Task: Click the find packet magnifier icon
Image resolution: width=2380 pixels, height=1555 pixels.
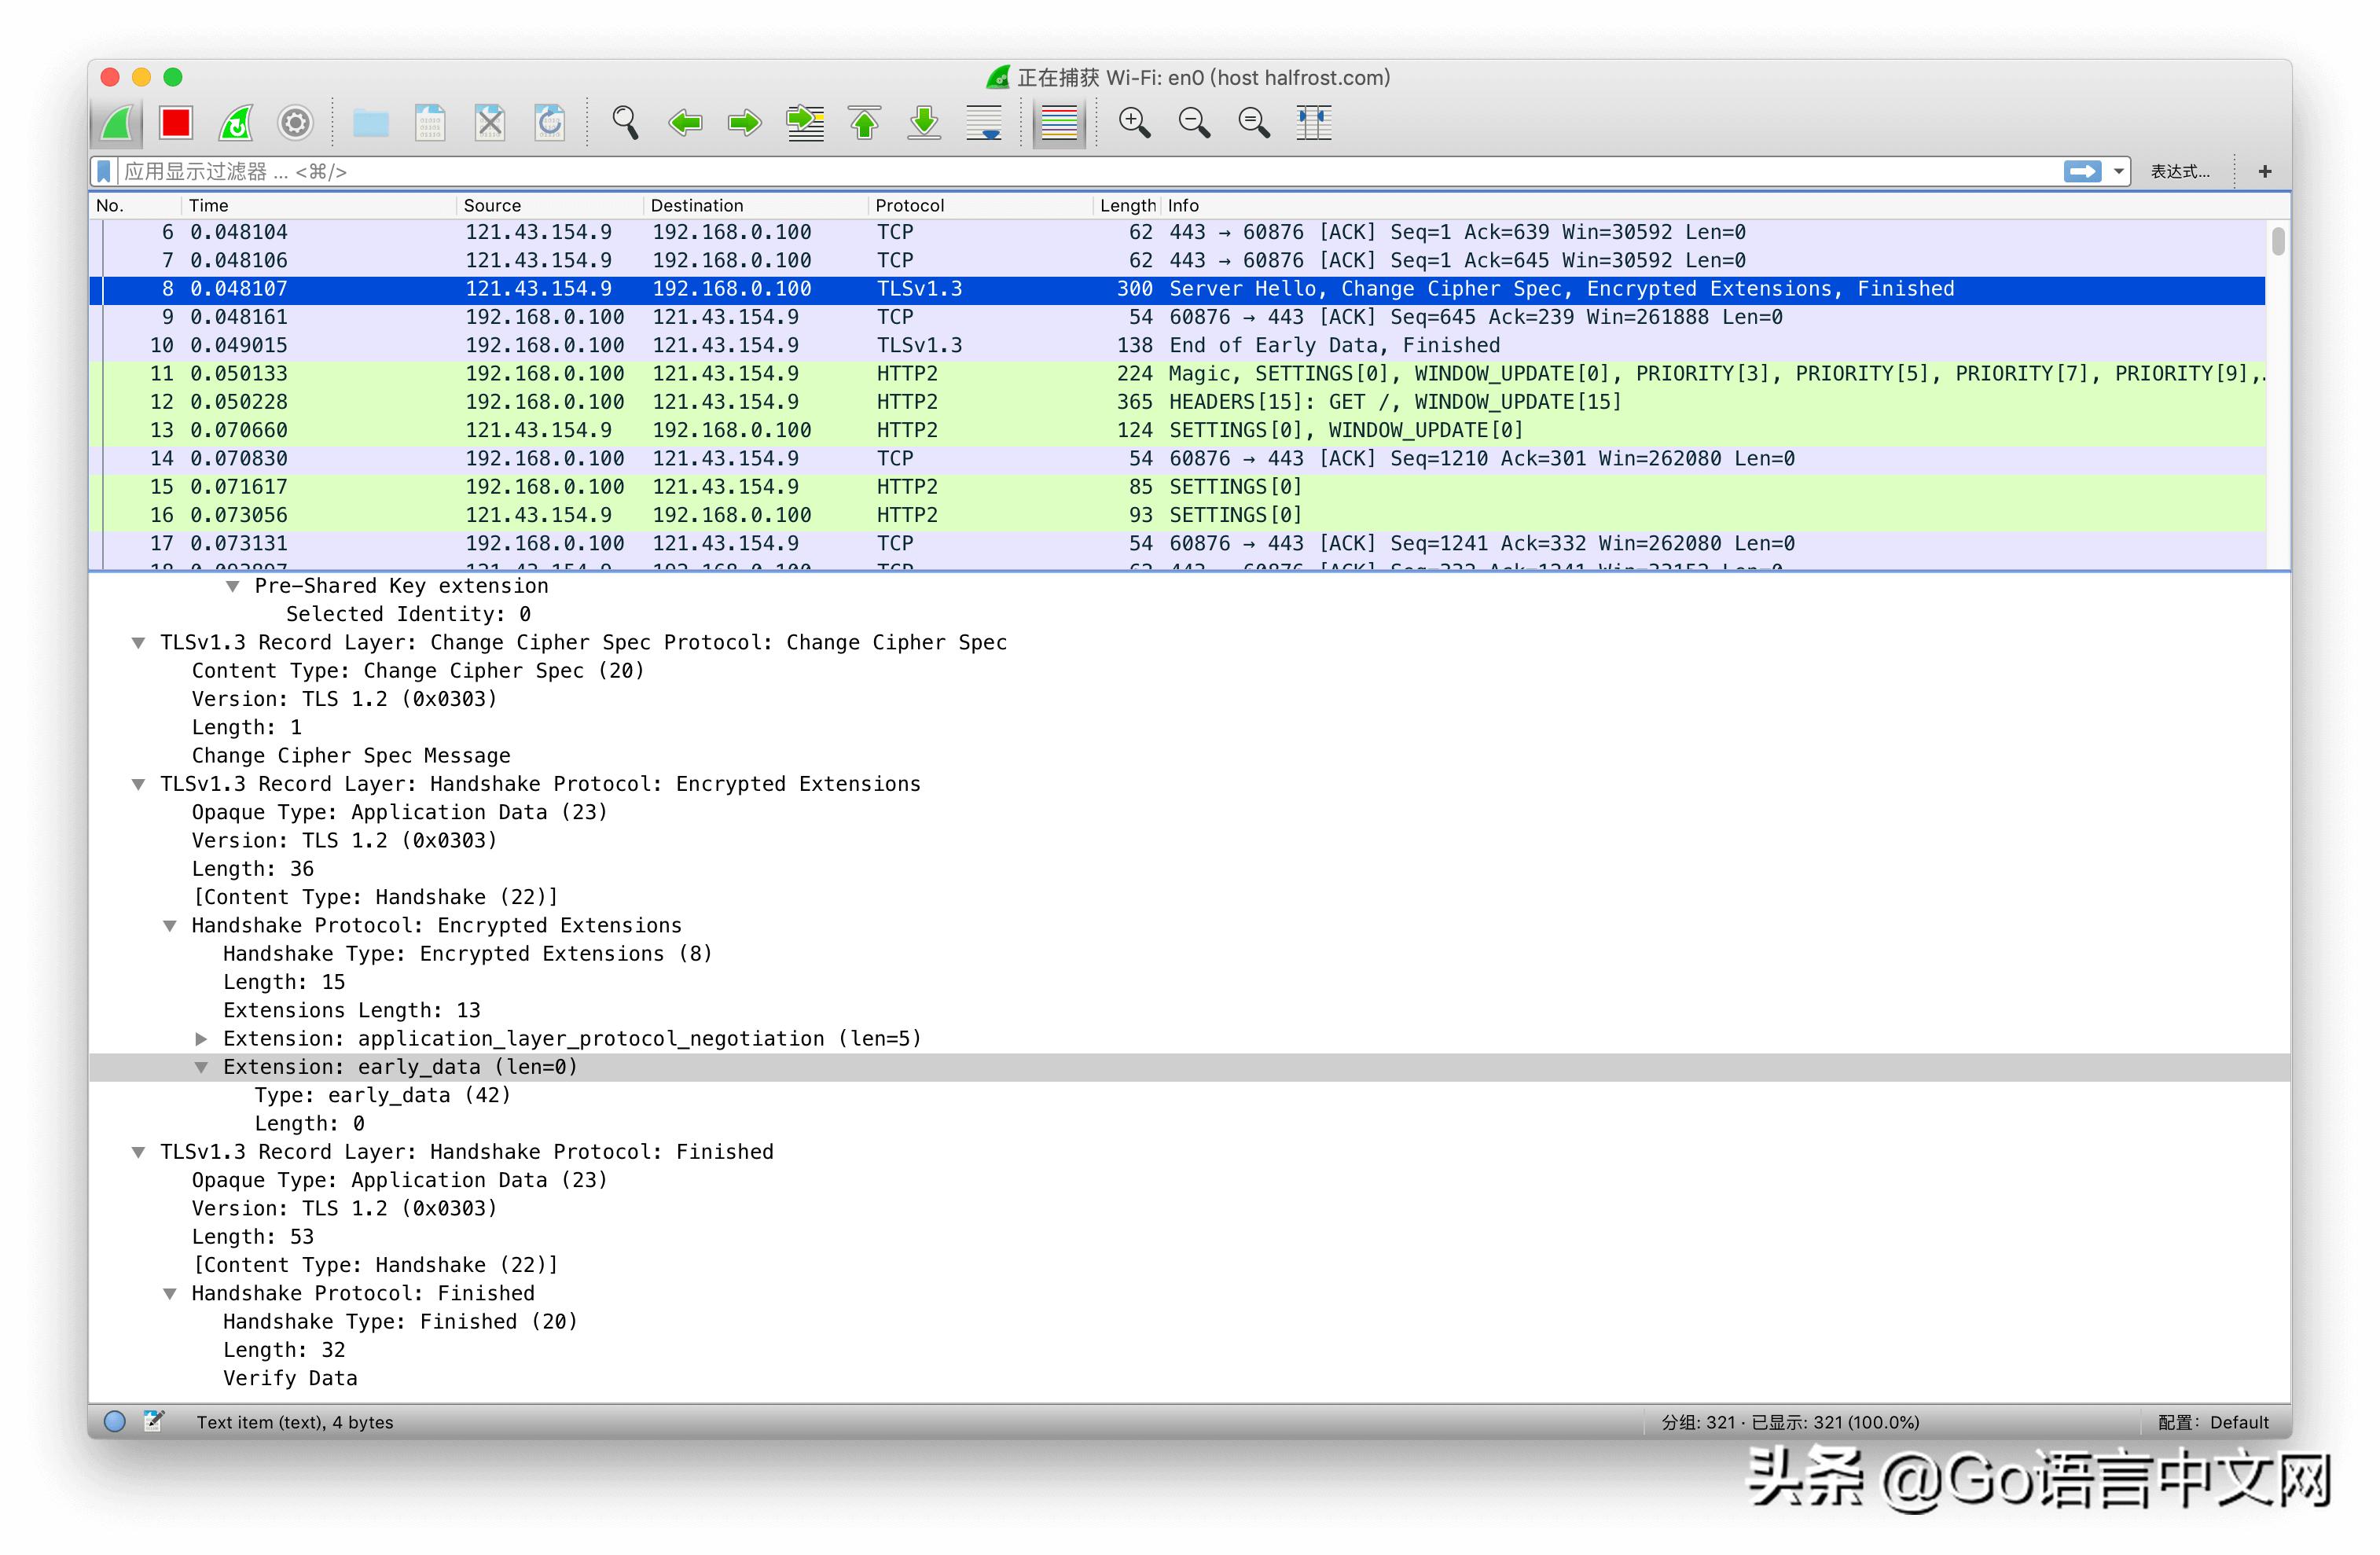Action: point(625,123)
